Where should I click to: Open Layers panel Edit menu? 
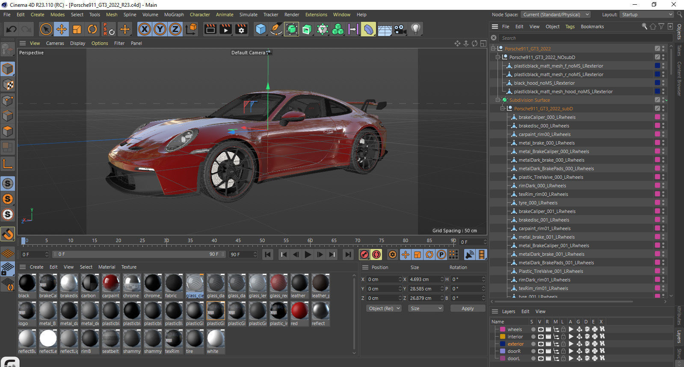coord(525,311)
